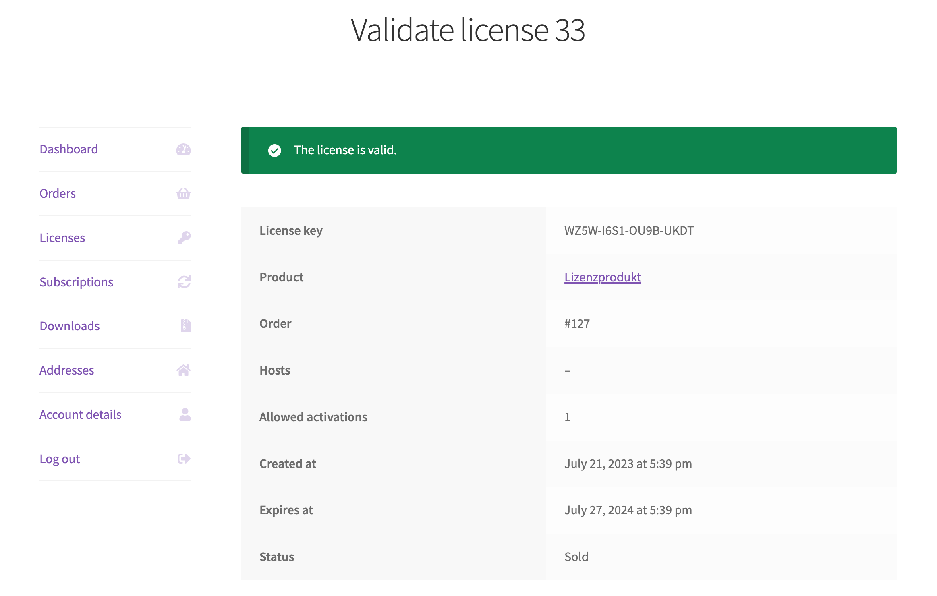
Task: Click the 'Hosts' row label
Action: pos(275,370)
